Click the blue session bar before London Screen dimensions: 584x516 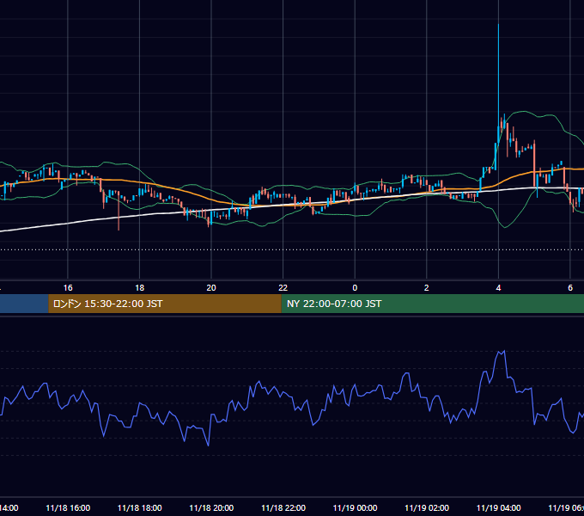24,304
